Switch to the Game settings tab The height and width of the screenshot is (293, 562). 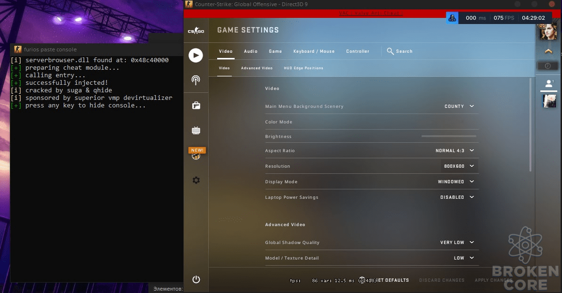point(275,51)
